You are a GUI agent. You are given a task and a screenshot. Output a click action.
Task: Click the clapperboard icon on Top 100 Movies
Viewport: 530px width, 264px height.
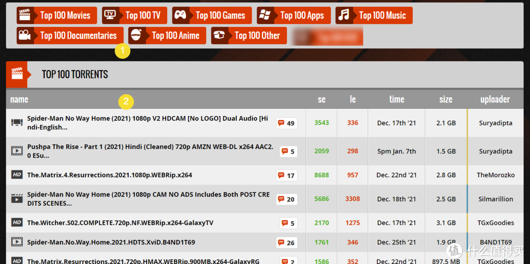(25, 16)
